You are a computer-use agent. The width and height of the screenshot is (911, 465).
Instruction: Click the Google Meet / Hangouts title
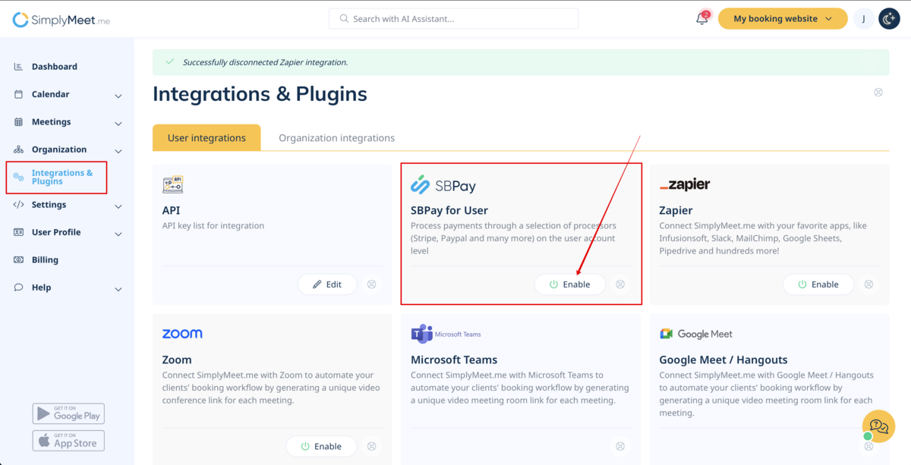click(x=723, y=360)
